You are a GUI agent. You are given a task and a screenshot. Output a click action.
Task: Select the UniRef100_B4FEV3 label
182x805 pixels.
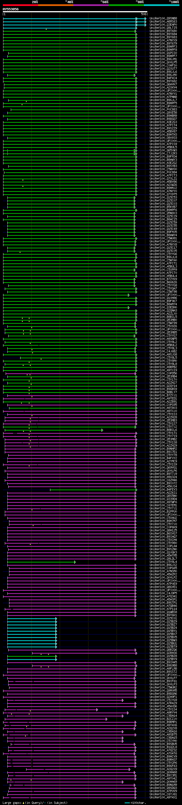coord(163,490)
